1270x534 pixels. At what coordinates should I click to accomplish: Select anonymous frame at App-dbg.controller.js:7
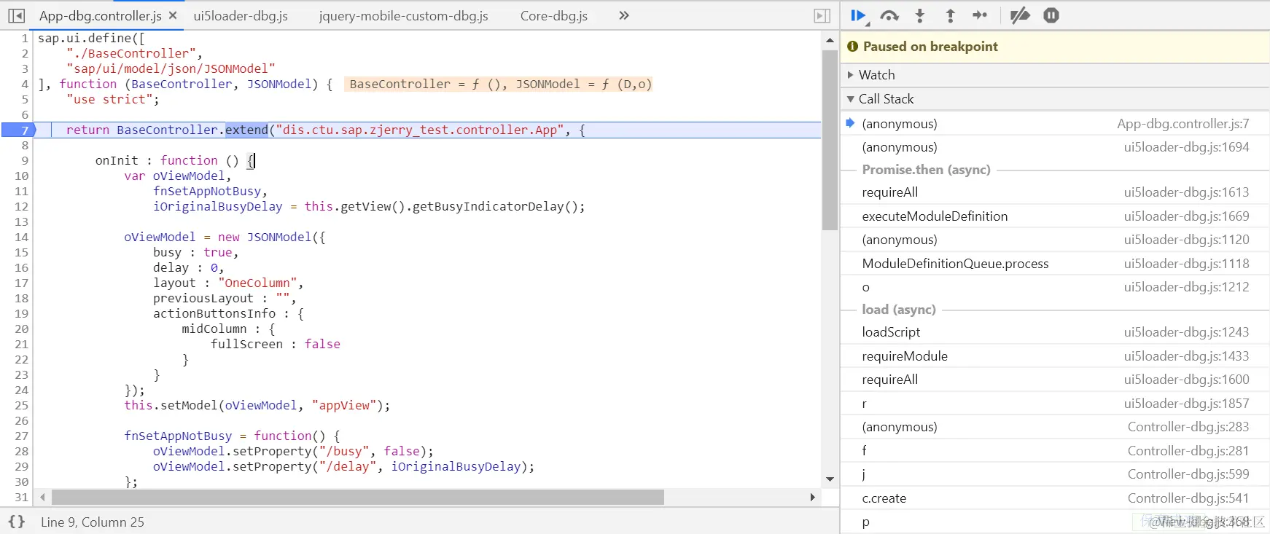click(1055, 124)
